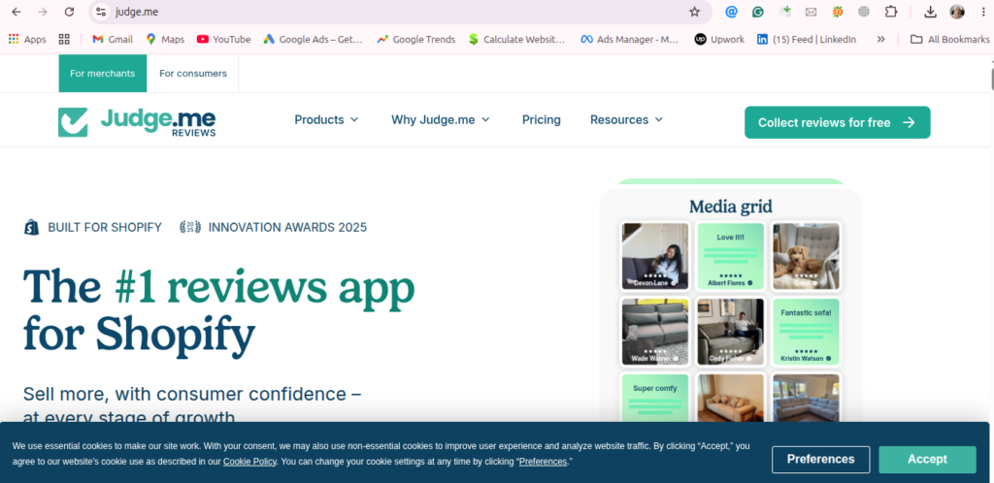Screen dimensions: 994x483
Task: Open the dog on armchair review photo
Action: tap(806, 256)
